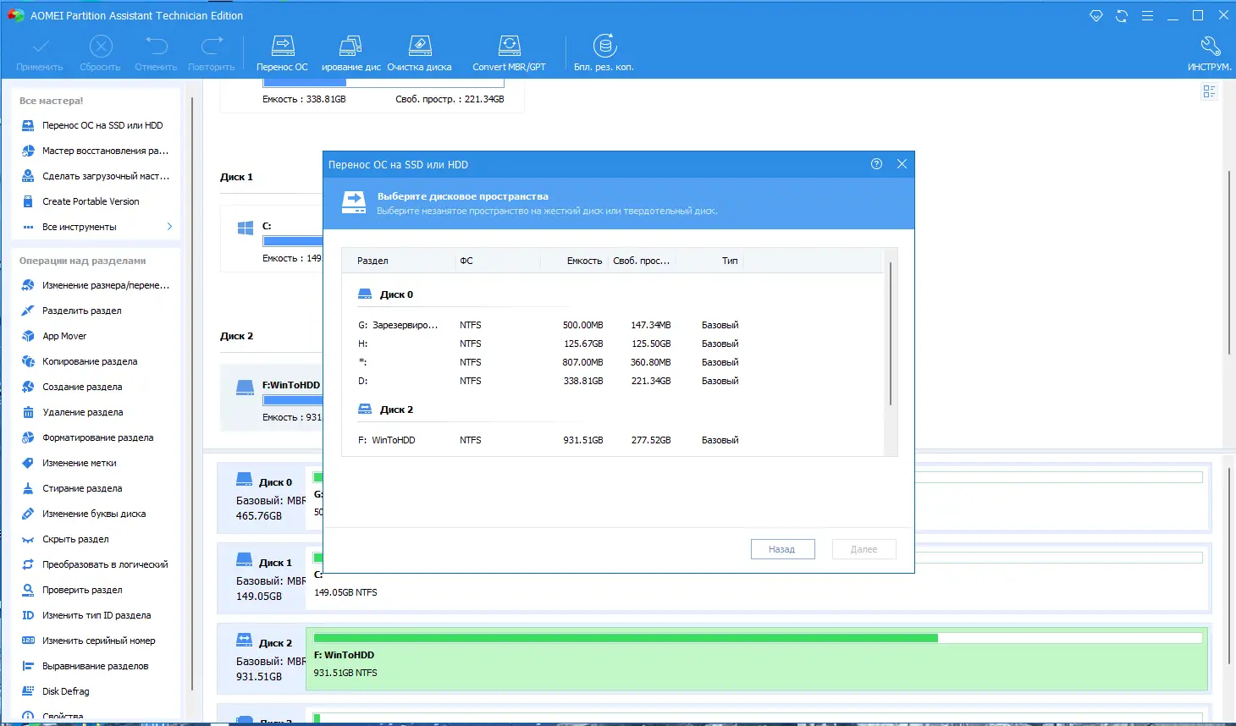
Task: Select the Диск 0 group in the dialog list
Action: tap(397, 294)
